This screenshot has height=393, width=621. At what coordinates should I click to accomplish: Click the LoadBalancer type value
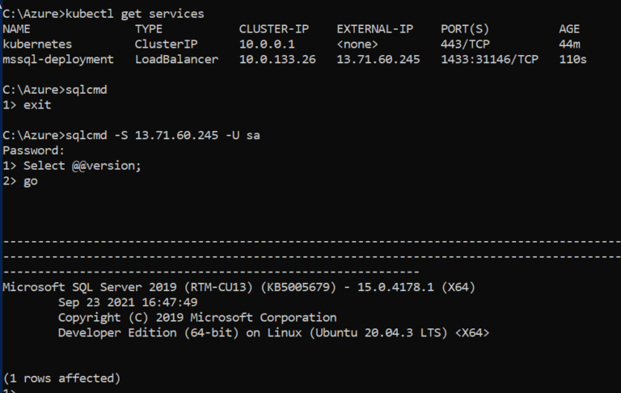click(176, 59)
